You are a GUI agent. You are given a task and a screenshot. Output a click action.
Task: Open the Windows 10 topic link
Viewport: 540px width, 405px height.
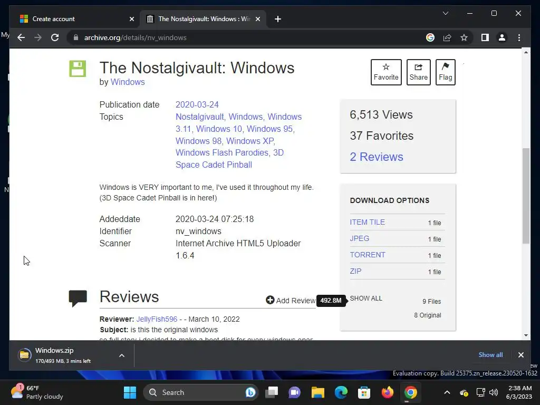219,129
